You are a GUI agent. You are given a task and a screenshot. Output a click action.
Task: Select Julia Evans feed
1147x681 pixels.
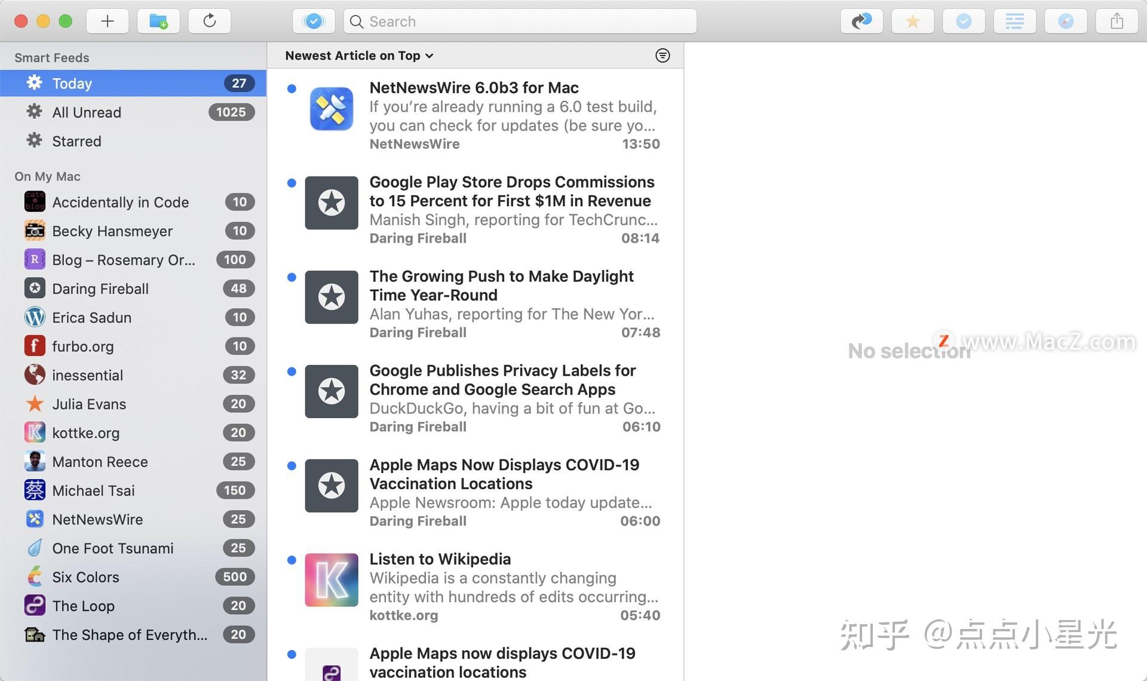pos(133,404)
